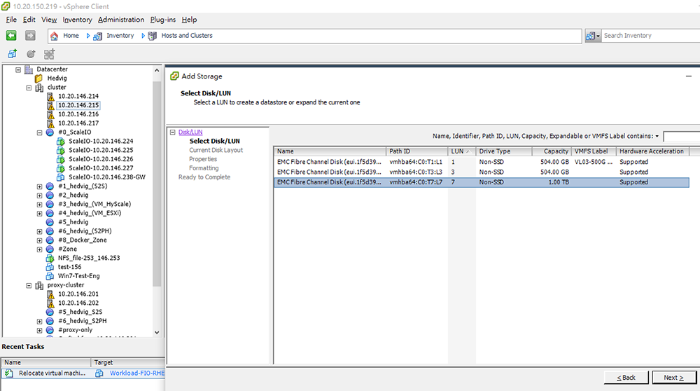Open the Inventory menu
This screenshot has height=391, width=700.
pyautogui.click(x=77, y=20)
